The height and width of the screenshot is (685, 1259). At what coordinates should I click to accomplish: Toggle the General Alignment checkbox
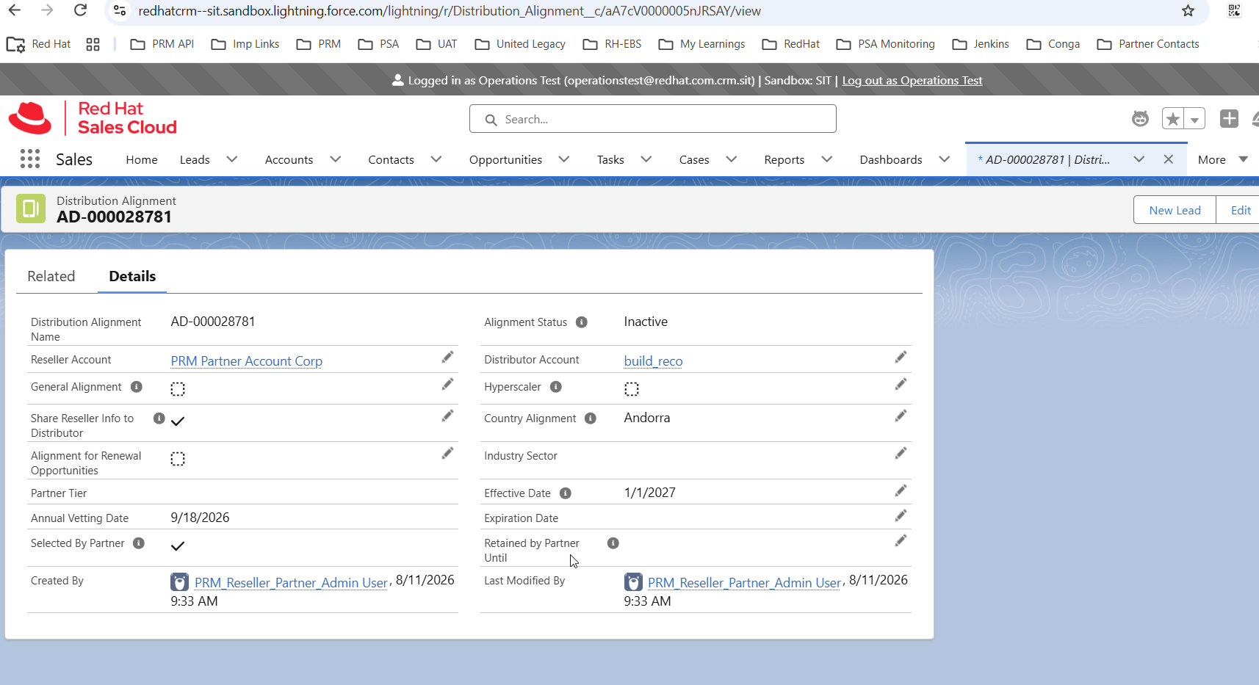(x=178, y=389)
